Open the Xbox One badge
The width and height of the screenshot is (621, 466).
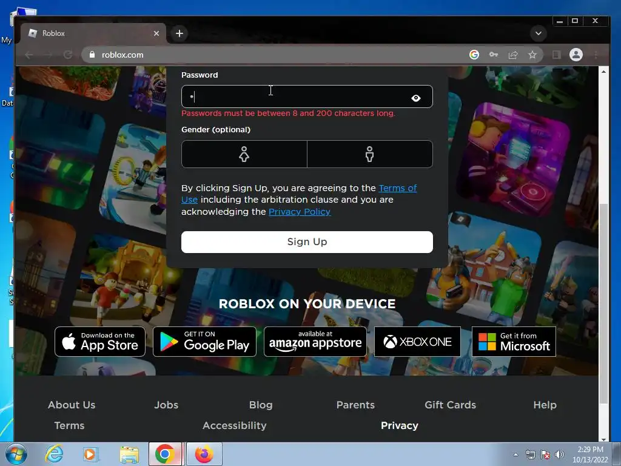pyautogui.click(x=417, y=342)
